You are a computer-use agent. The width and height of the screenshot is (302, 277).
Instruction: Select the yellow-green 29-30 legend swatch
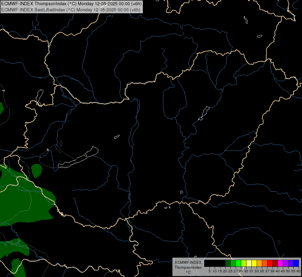(x=244, y=263)
